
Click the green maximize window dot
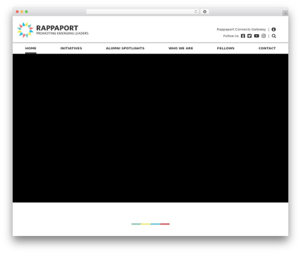click(x=26, y=11)
